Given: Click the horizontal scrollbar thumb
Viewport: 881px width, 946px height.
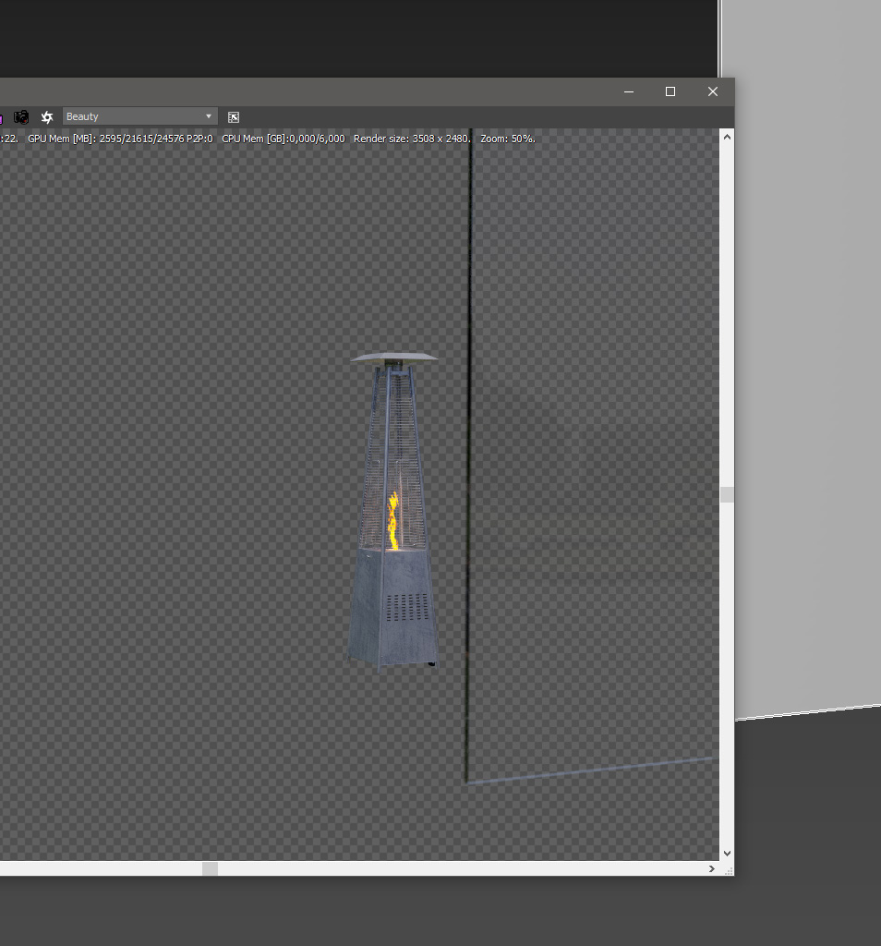Looking at the screenshot, I should coord(210,868).
